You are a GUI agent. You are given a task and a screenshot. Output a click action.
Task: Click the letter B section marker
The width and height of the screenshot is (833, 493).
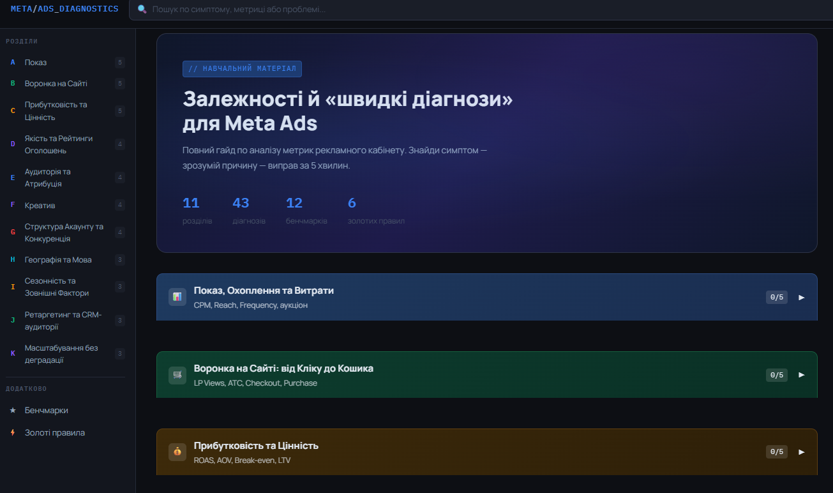click(x=13, y=84)
